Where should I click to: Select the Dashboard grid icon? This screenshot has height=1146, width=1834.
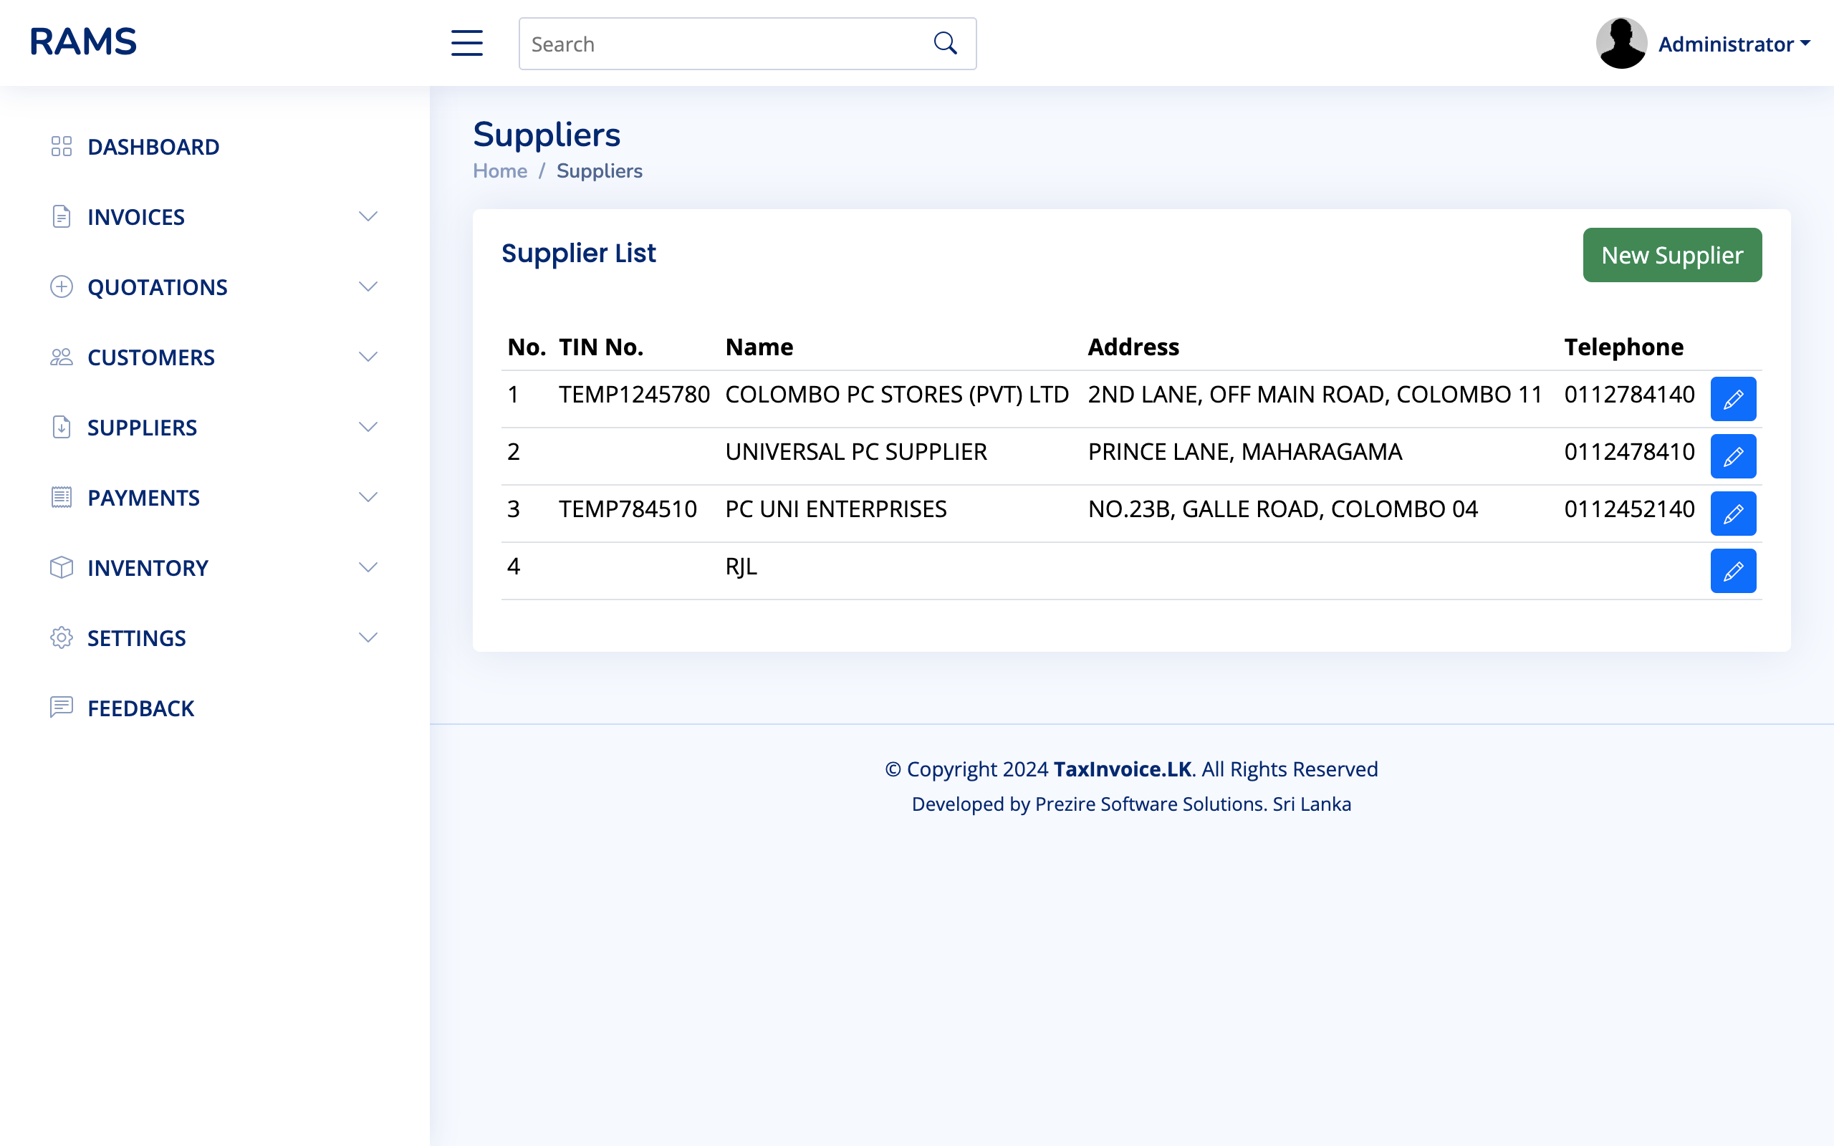click(62, 146)
